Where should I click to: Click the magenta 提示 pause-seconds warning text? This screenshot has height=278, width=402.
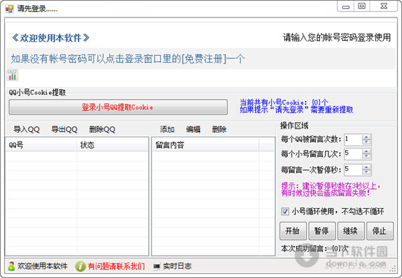tap(331, 190)
